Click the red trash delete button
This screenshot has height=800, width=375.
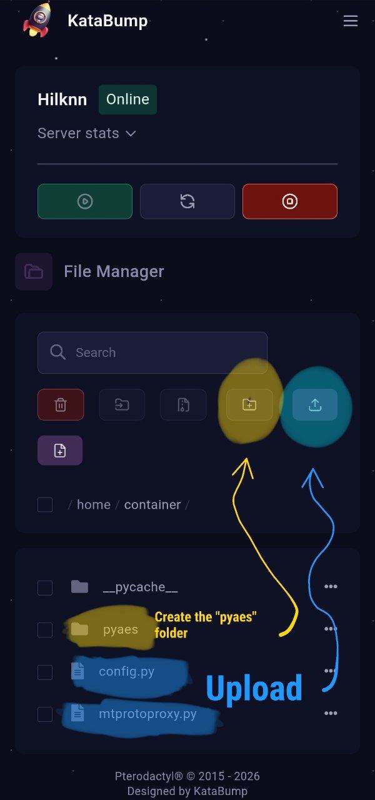coord(61,404)
